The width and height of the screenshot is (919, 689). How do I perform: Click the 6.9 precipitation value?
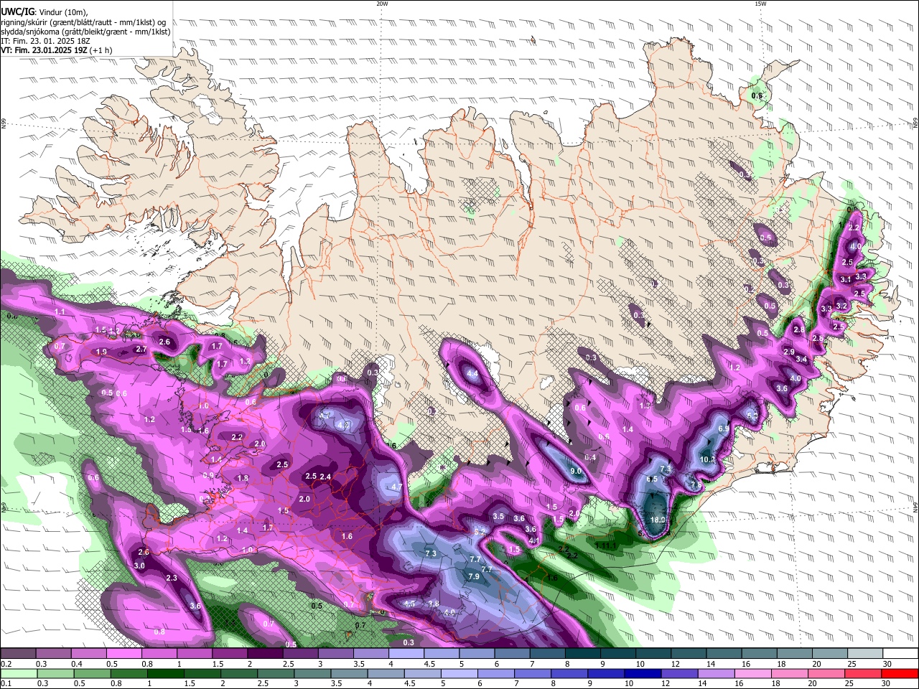click(x=724, y=428)
